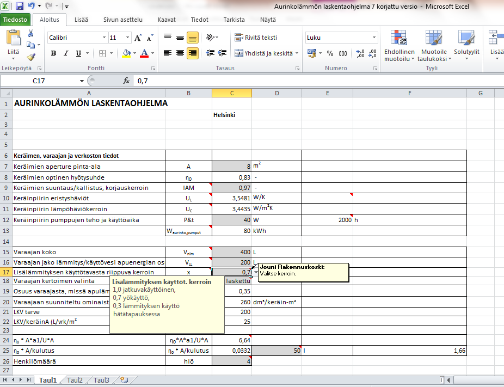Open the Tiedosto file tab
Image resolution: width=504 pixels, height=387 pixels.
pyautogui.click(x=15, y=20)
